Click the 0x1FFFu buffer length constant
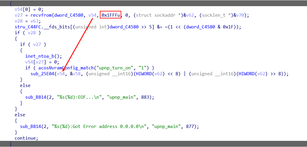The height and width of the screenshot is (147, 307). tap(111, 15)
